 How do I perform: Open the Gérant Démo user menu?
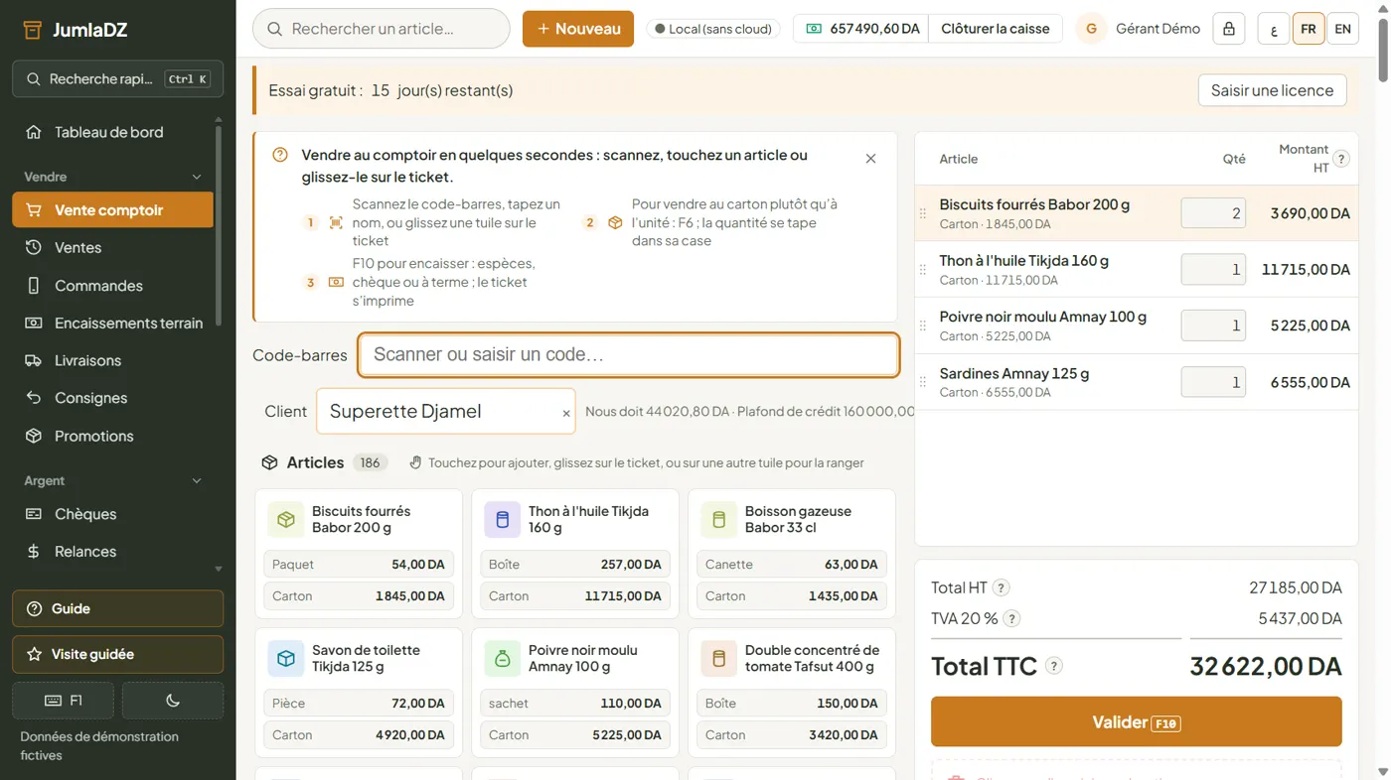click(x=1139, y=29)
